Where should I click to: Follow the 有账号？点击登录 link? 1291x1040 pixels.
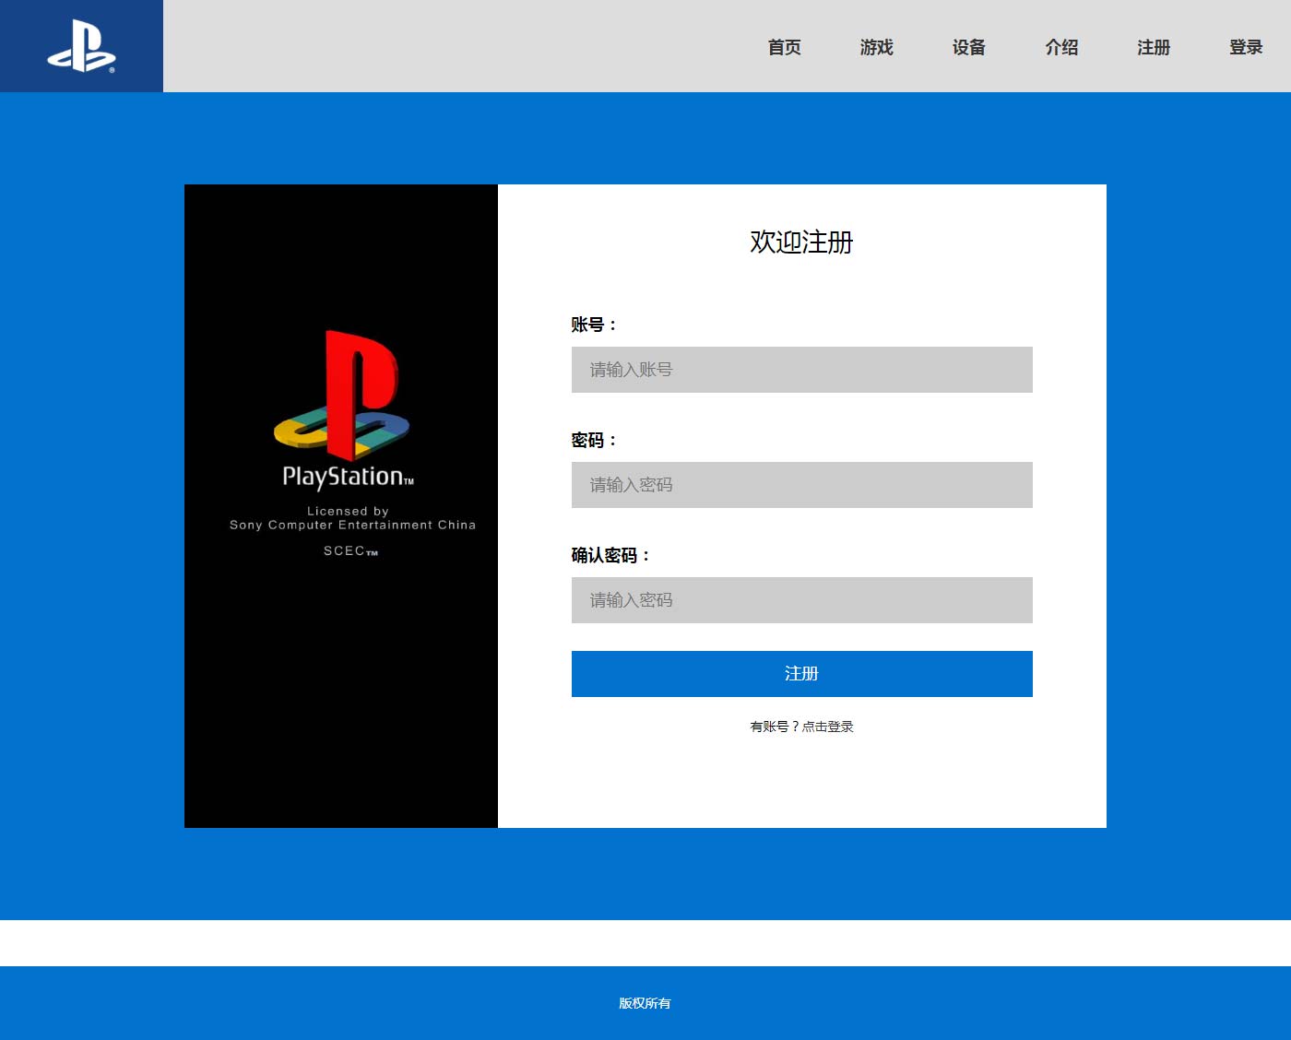(802, 727)
